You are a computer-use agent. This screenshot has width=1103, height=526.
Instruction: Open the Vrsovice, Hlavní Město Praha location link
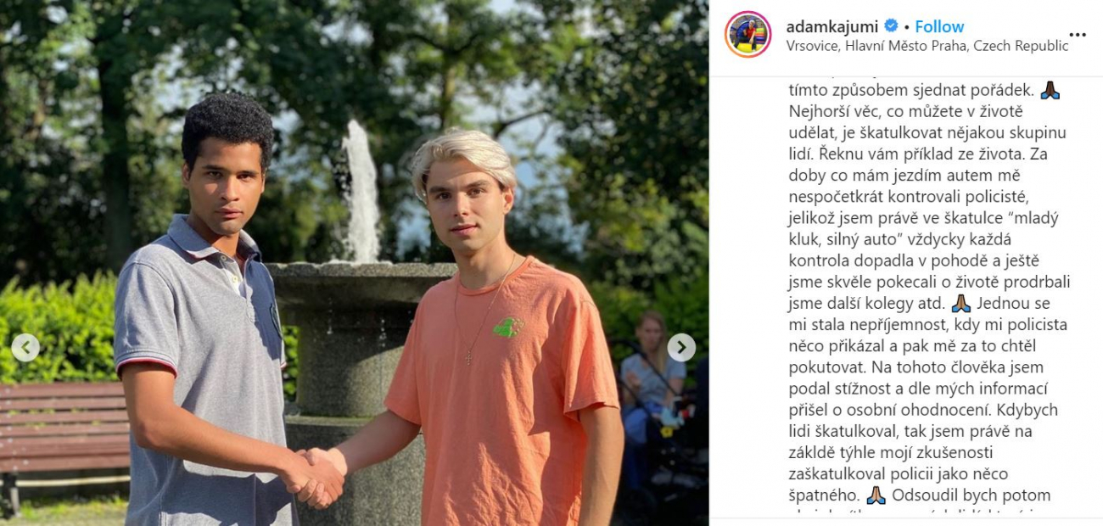coord(927,46)
